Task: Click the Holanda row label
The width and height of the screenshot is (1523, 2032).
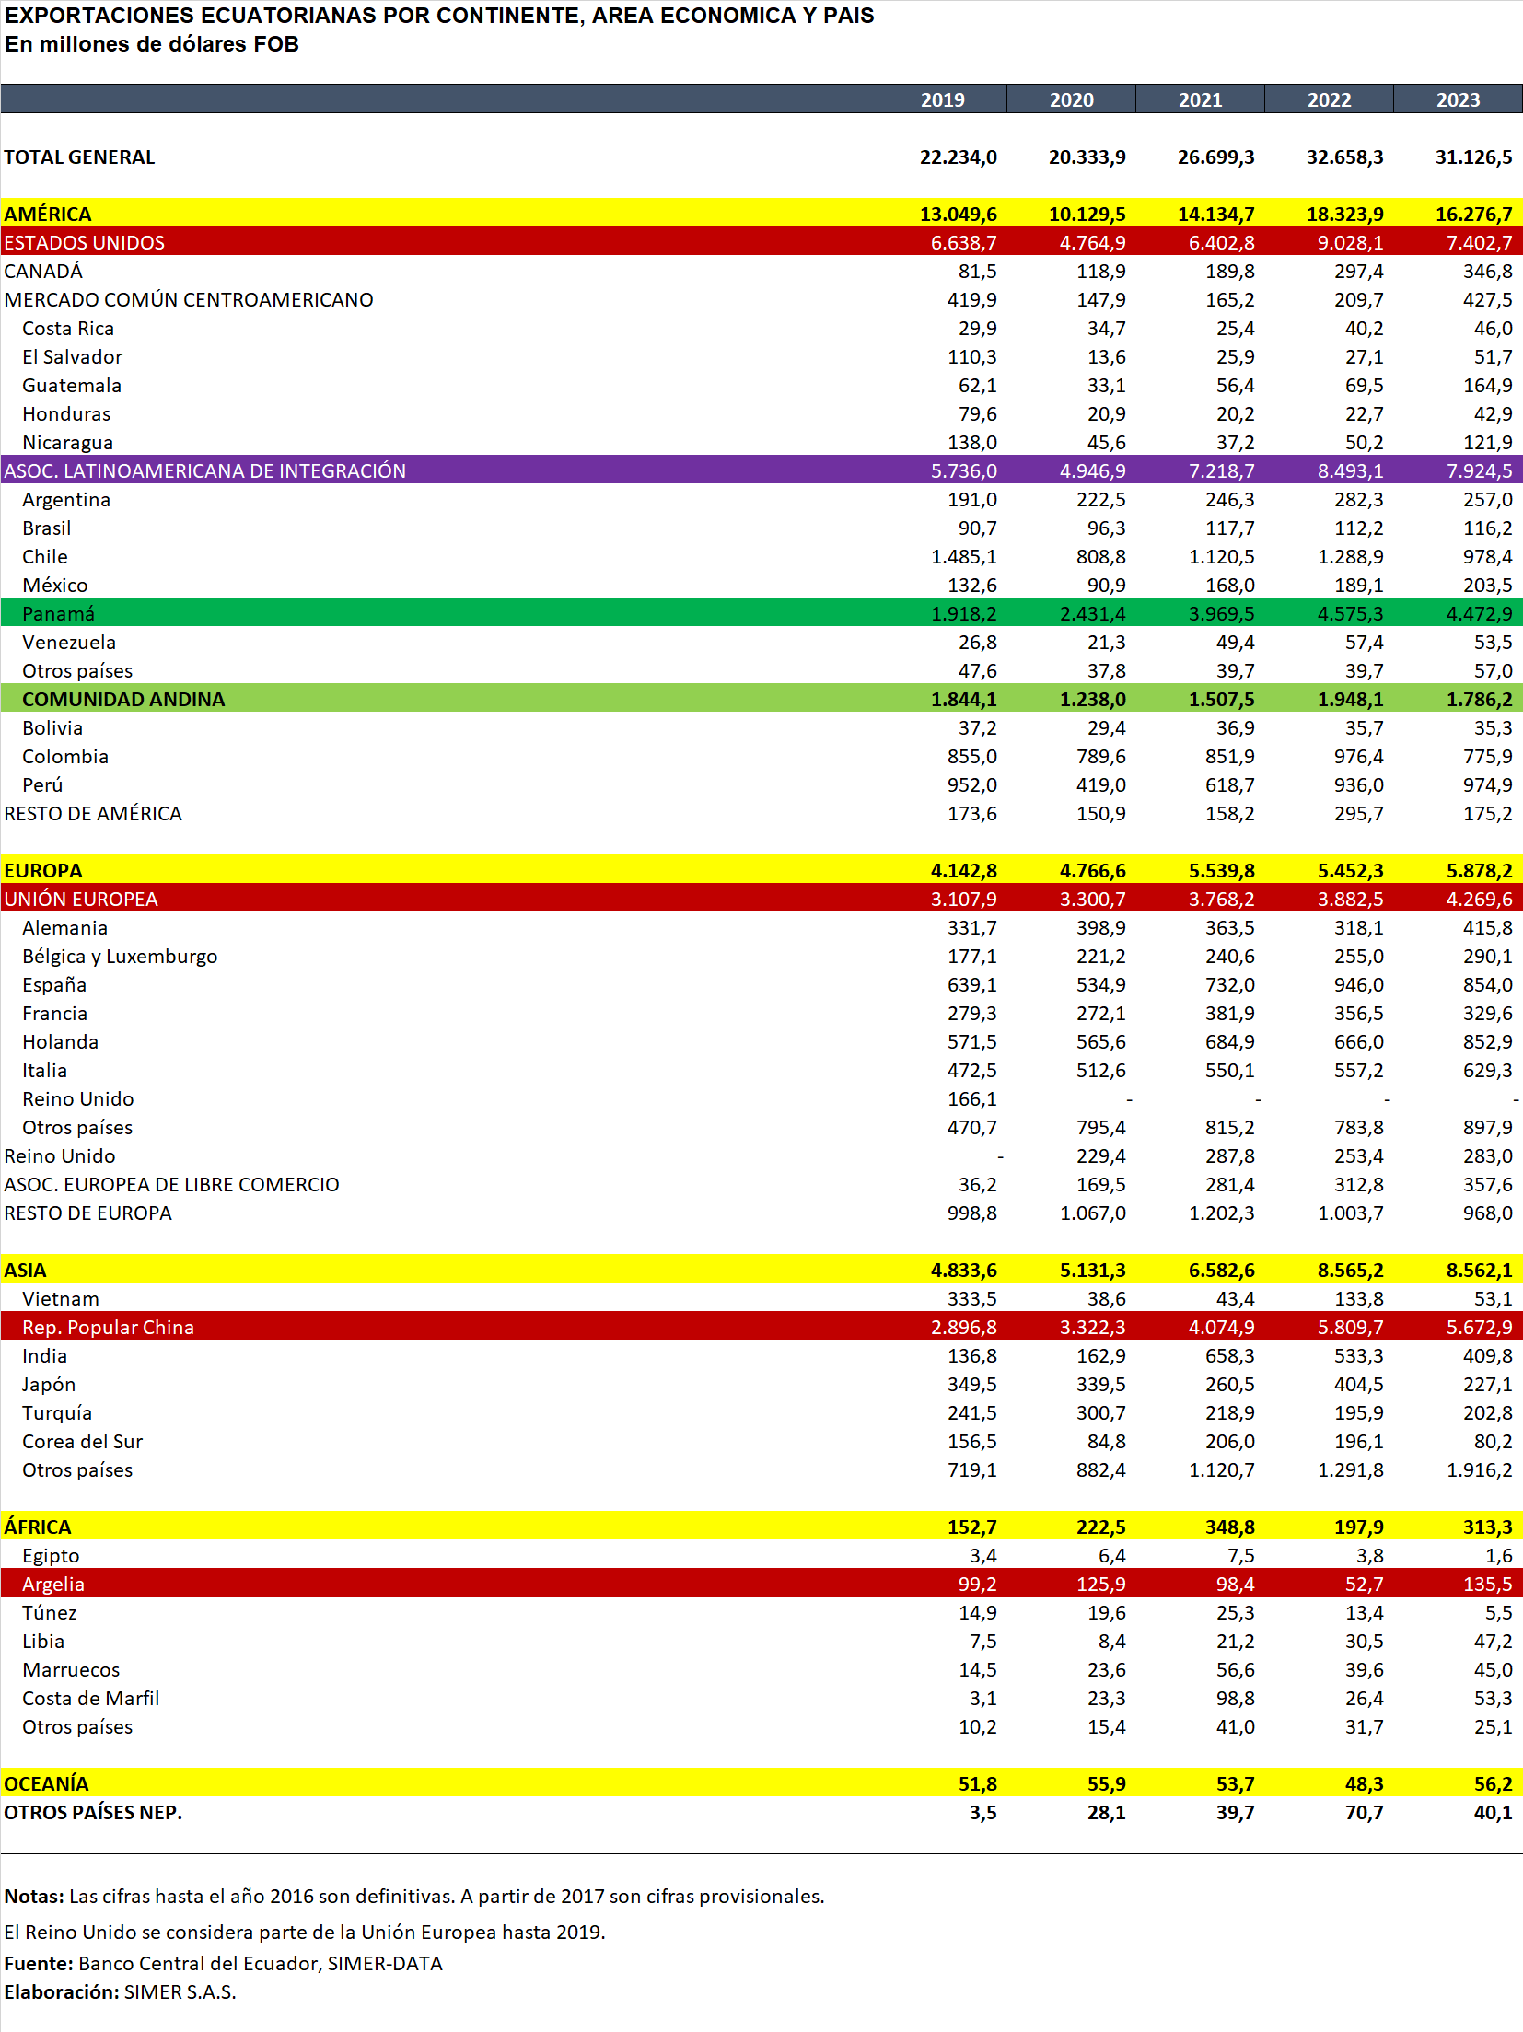Action: (x=60, y=1042)
